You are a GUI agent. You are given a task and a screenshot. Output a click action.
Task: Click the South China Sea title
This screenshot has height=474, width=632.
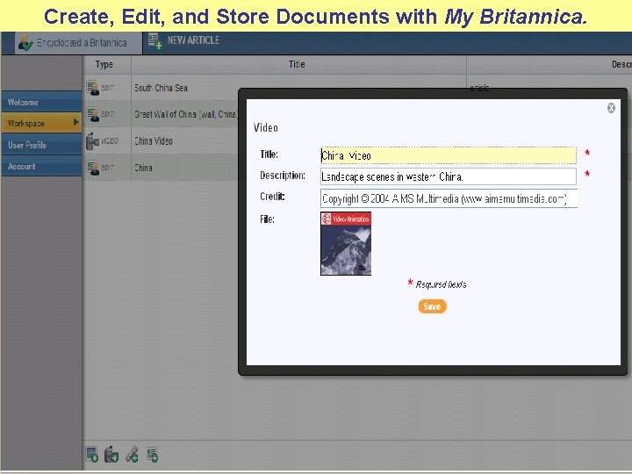coord(161,88)
